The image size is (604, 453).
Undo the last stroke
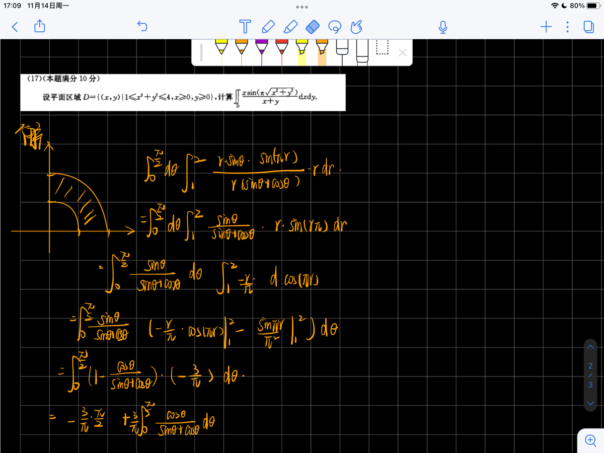coord(143,26)
